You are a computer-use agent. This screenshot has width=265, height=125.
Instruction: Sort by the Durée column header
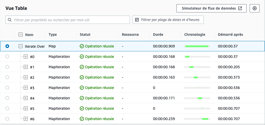[x=158, y=34]
